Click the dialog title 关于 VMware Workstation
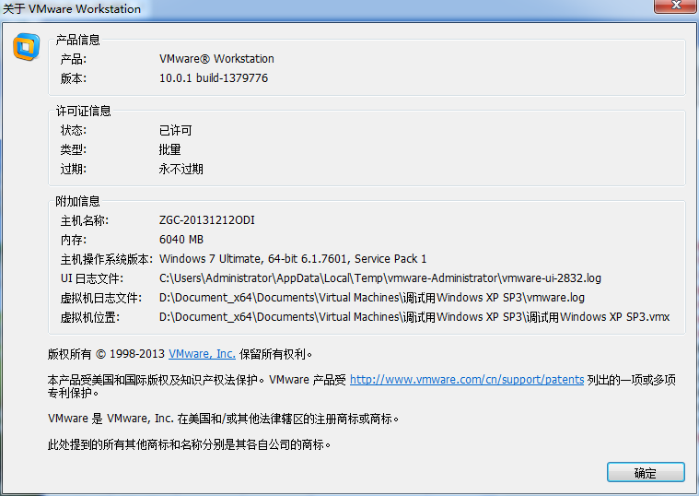The height and width of the screenshot is (496, 699). (72, 9)
